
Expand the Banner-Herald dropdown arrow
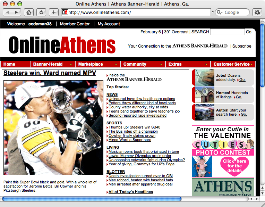71,64
